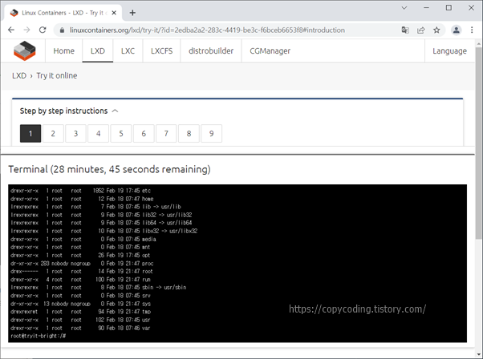Image resolution: width=483 pixels, height=359 pixels.
Task: Click the terminal row sbin -> usr/sbin
Action: tap(99, 288)
